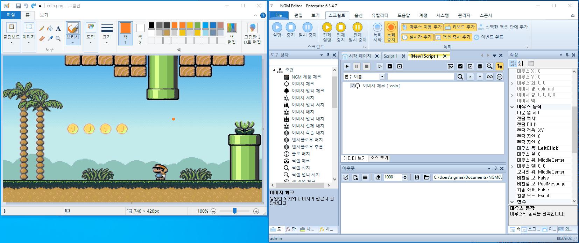Select the Eraser tool in Paint
This screenshot has height=243, width=579.
[42, 39]
